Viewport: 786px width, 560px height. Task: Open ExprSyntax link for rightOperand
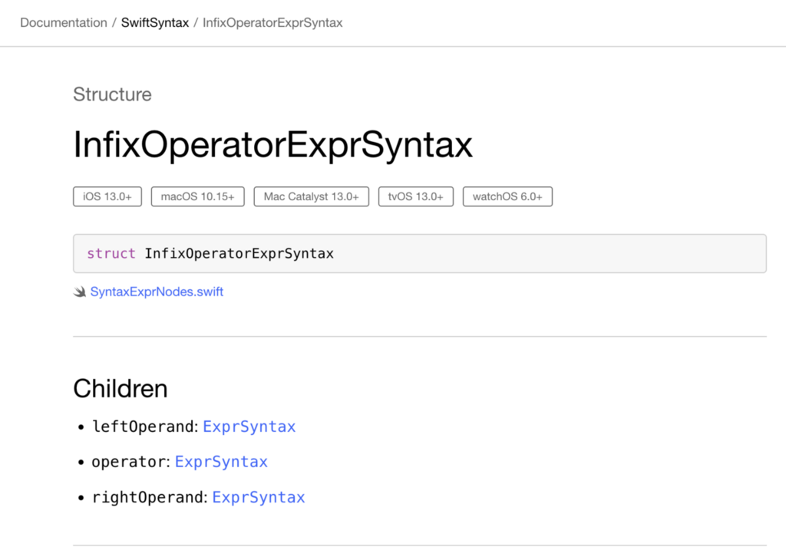(x=259, y=497)
